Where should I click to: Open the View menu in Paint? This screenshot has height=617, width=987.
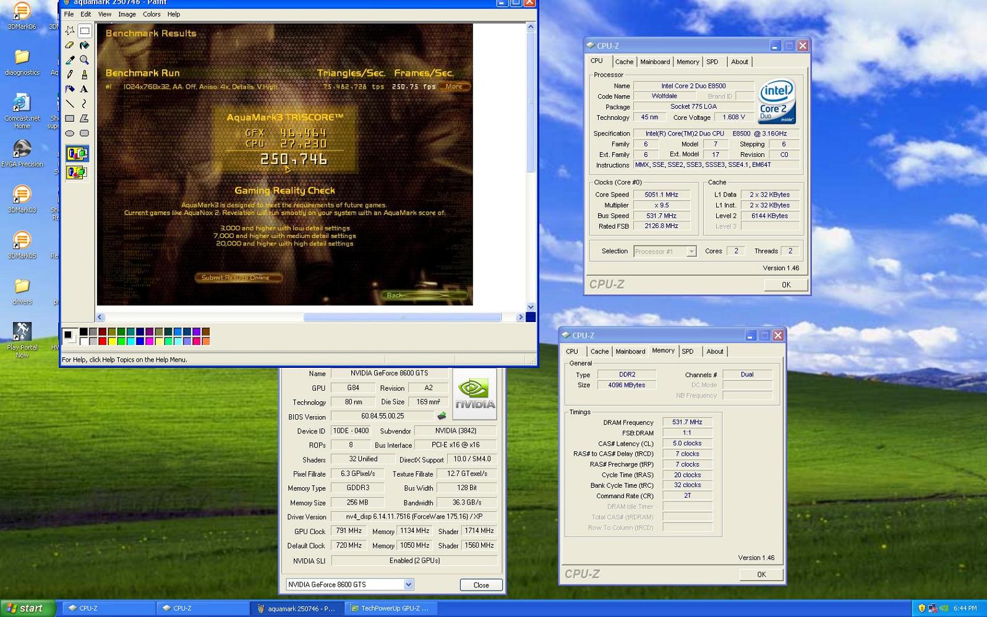[x=105, y=14]
